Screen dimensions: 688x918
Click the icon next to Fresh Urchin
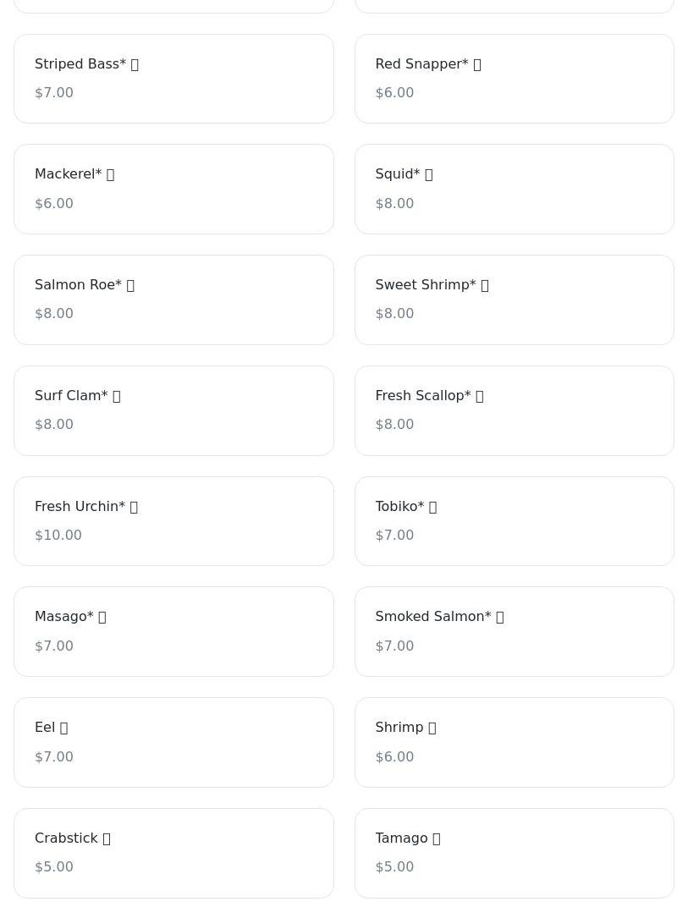point(134,507)
